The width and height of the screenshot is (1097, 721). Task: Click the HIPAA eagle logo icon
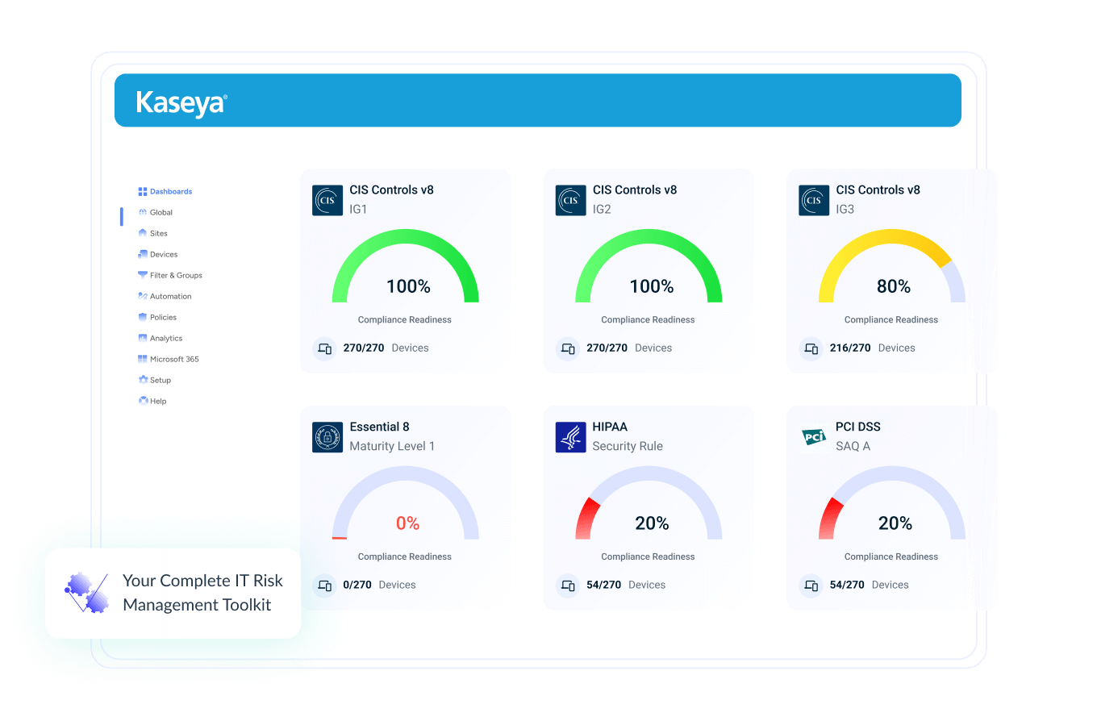click(x=571, y=437)
